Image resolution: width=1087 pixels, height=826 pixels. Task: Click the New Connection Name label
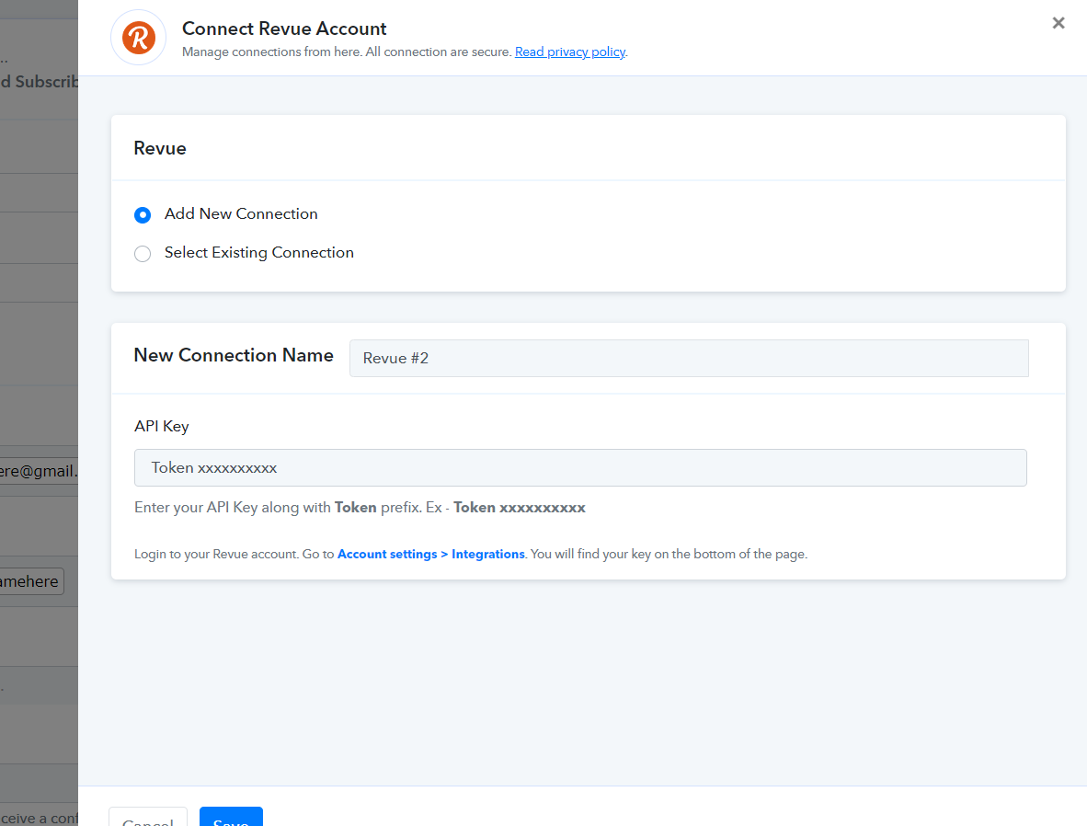[234, 355]
